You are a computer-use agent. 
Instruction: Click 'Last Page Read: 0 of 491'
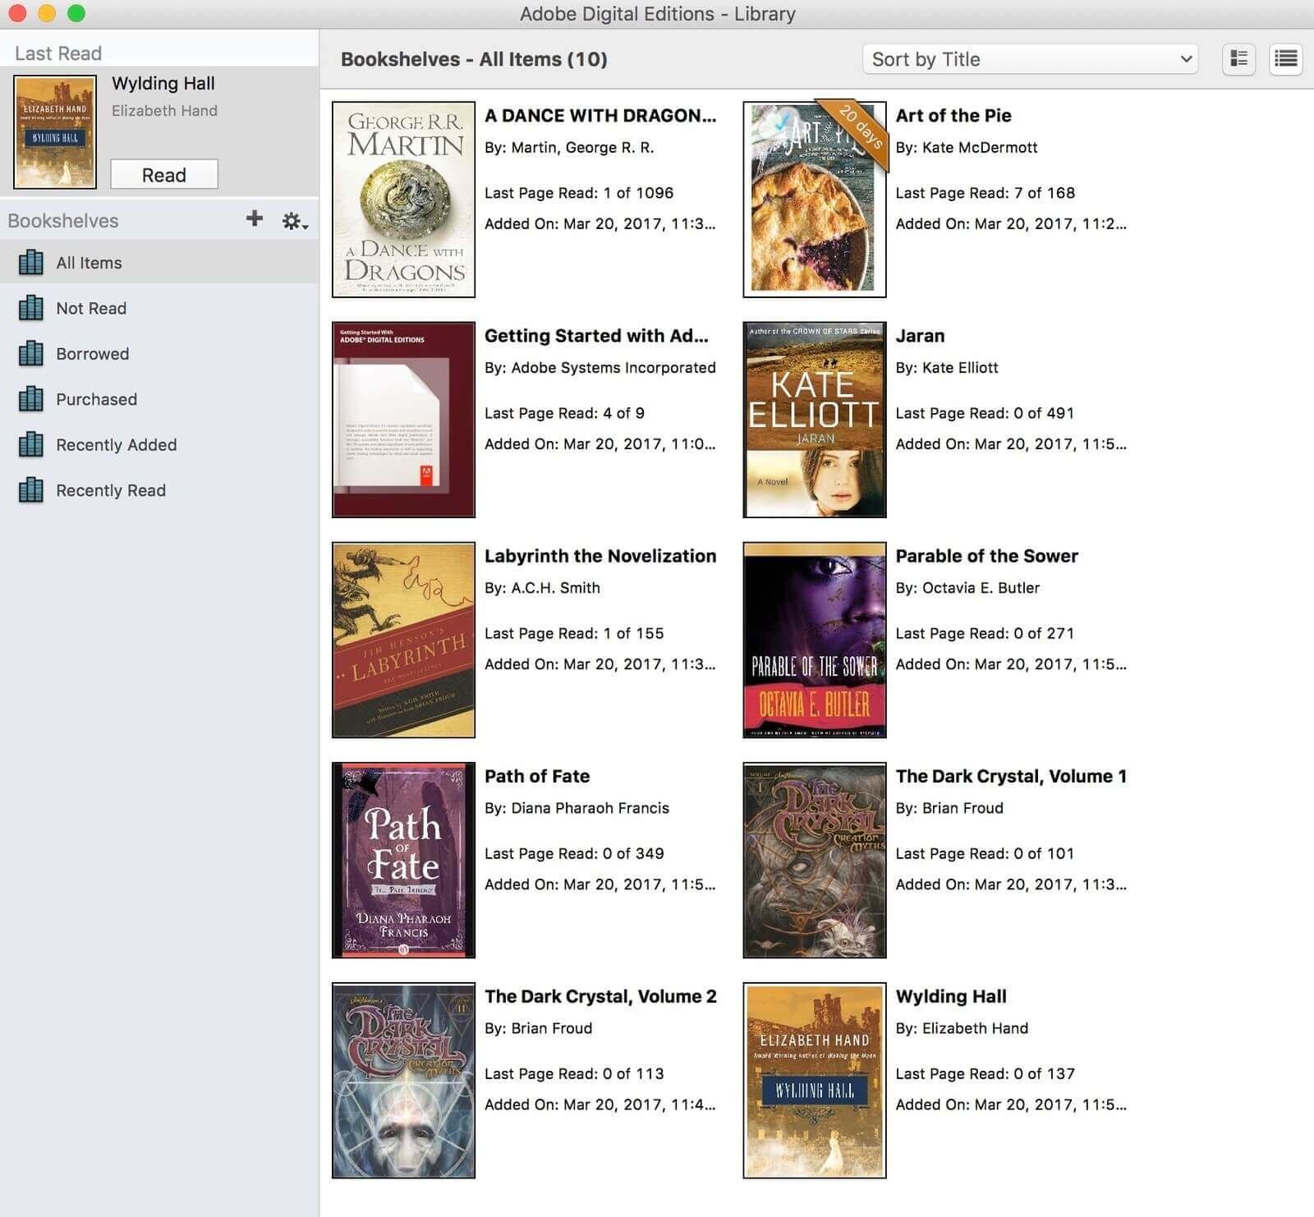[985, 413]
